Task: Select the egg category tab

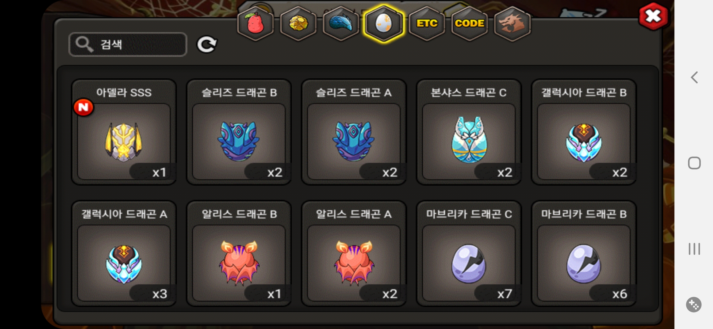Action: coord(384,24)
